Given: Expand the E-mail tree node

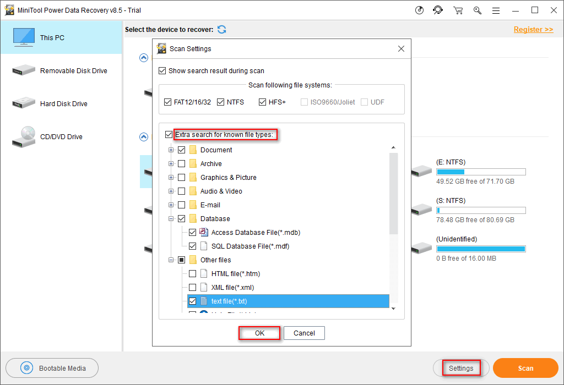Looking at the screenshot, I should (x=171, y=205).
